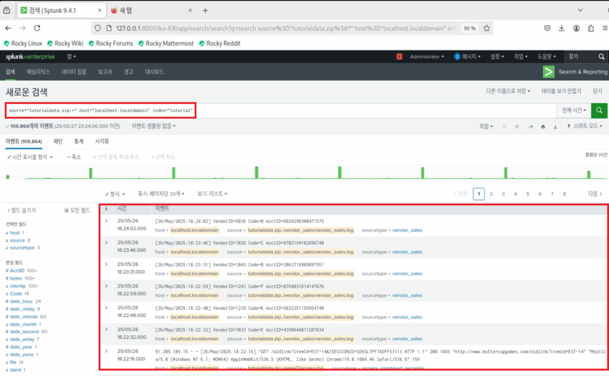Expand the 18:22:16.000 event row

click(106, 351)
